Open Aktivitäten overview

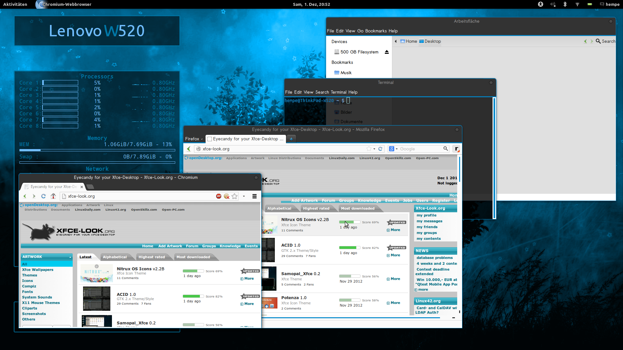tap(15, 4)
